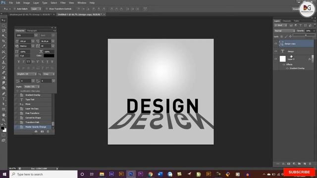This screenshot has height=178, width=317.
Task: Create a new layer in Layers panel
Action: click(x=305, y=164)
